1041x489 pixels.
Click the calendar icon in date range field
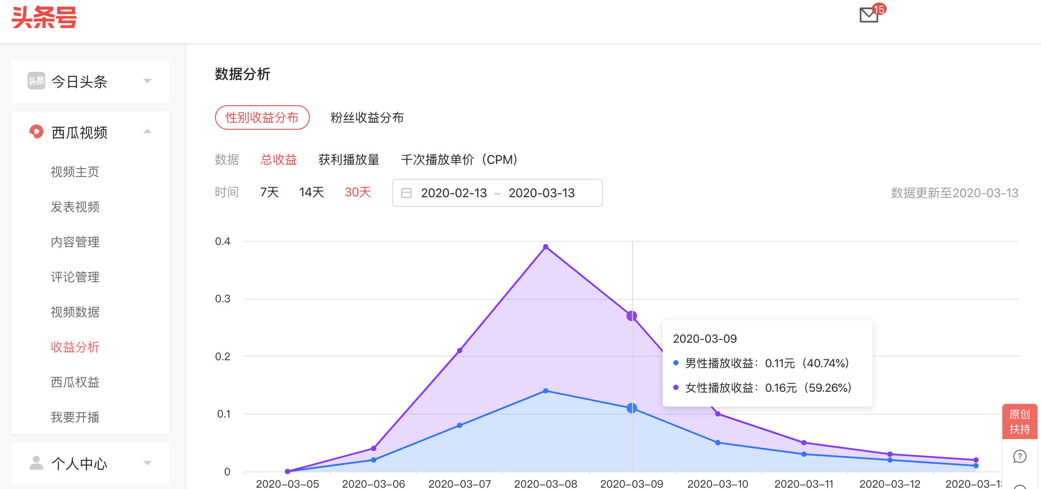click(406, 193)
